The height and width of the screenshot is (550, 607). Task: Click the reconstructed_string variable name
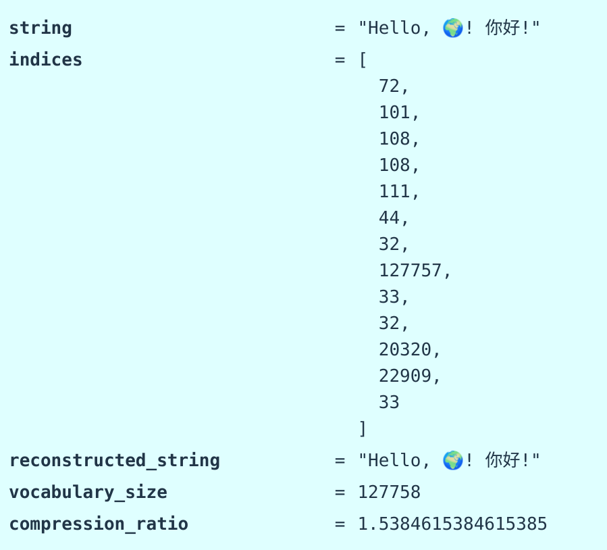click(115, 461)
